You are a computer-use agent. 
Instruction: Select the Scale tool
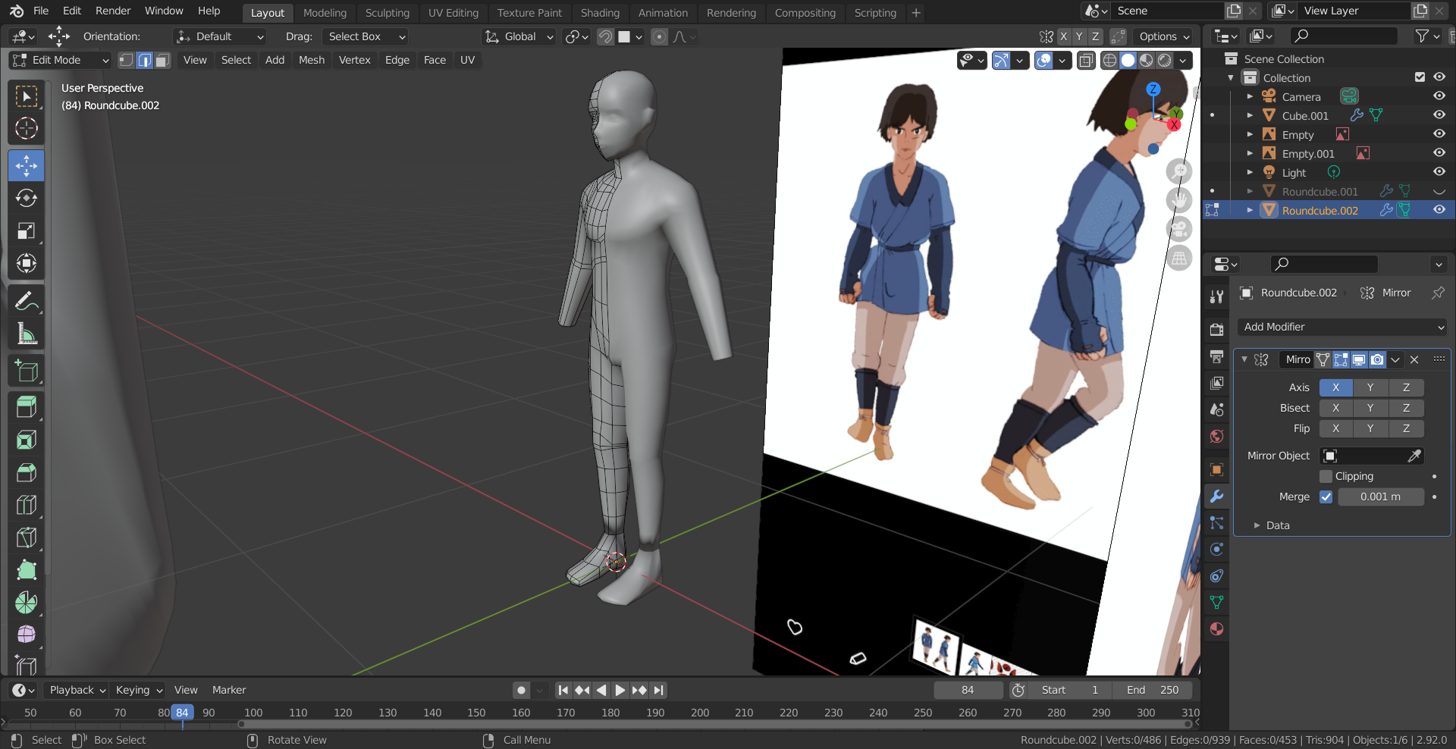pos(27,230)
